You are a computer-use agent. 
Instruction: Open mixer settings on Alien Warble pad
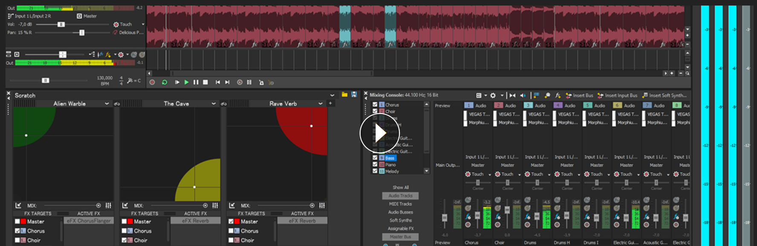click(x=108, y=206)
